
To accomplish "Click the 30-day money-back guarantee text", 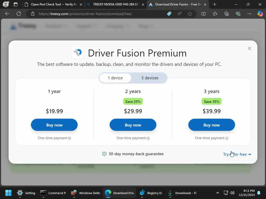I will pyautogui.click(x=136, y=154).
